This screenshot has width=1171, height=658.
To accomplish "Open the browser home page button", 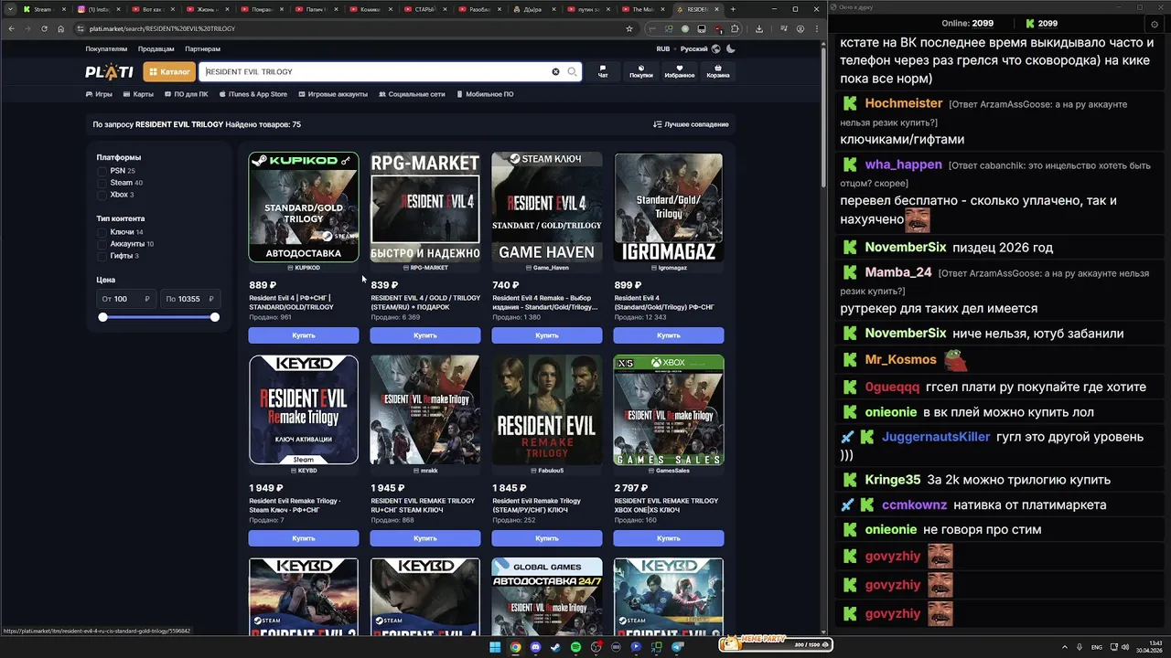I will (60, 28).
